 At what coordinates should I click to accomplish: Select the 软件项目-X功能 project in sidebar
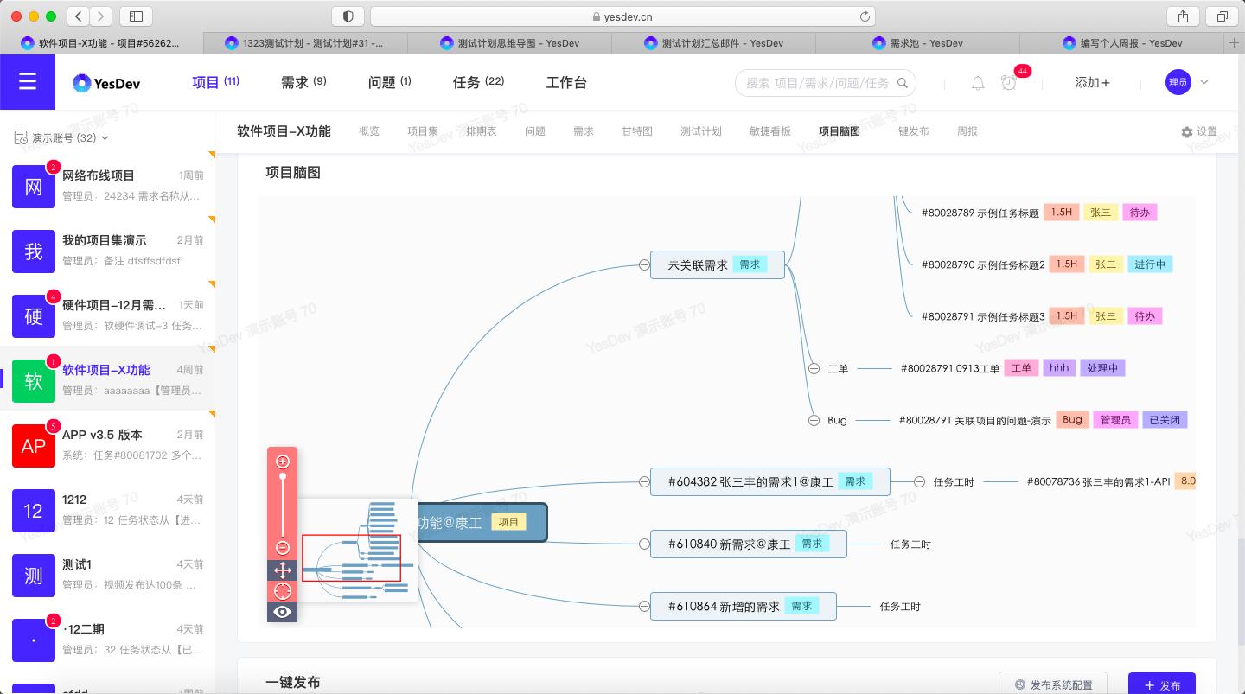point(105,370)
